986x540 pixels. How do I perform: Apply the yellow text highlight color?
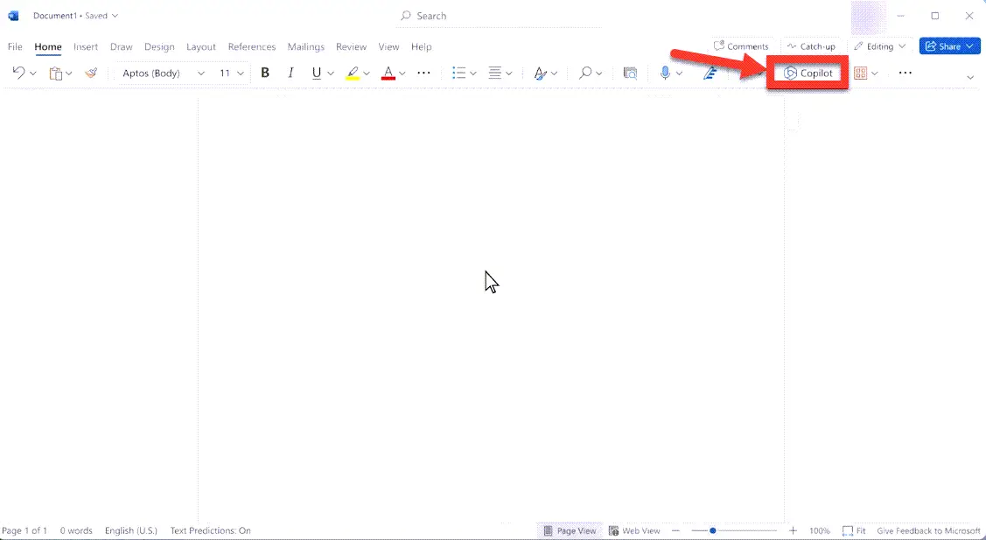[353, 73]
